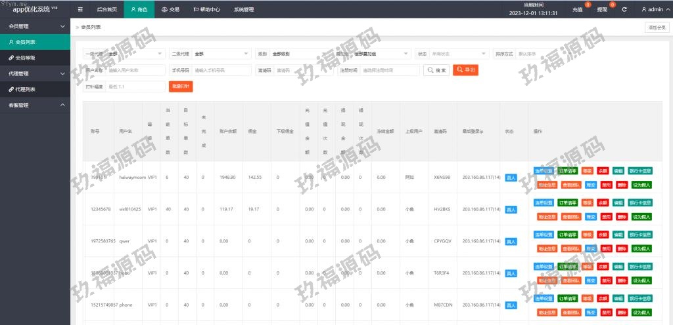Click 禁用 for user qwer
Image resolution: width=673 pixels, height=325 pixels.
(606, 249)
